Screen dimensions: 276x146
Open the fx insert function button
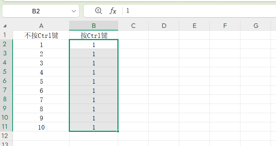(x=113, y=11)
